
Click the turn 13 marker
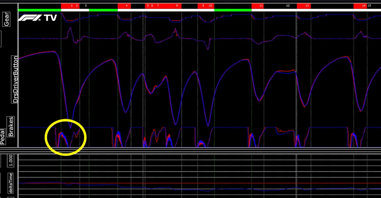[307, 5]
